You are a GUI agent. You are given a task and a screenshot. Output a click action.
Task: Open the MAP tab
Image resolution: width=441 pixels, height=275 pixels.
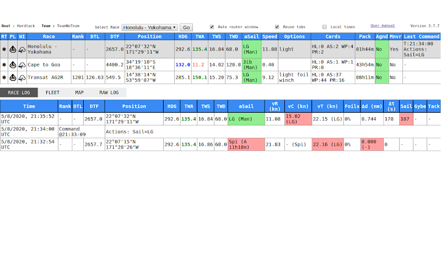pos(79,92)
